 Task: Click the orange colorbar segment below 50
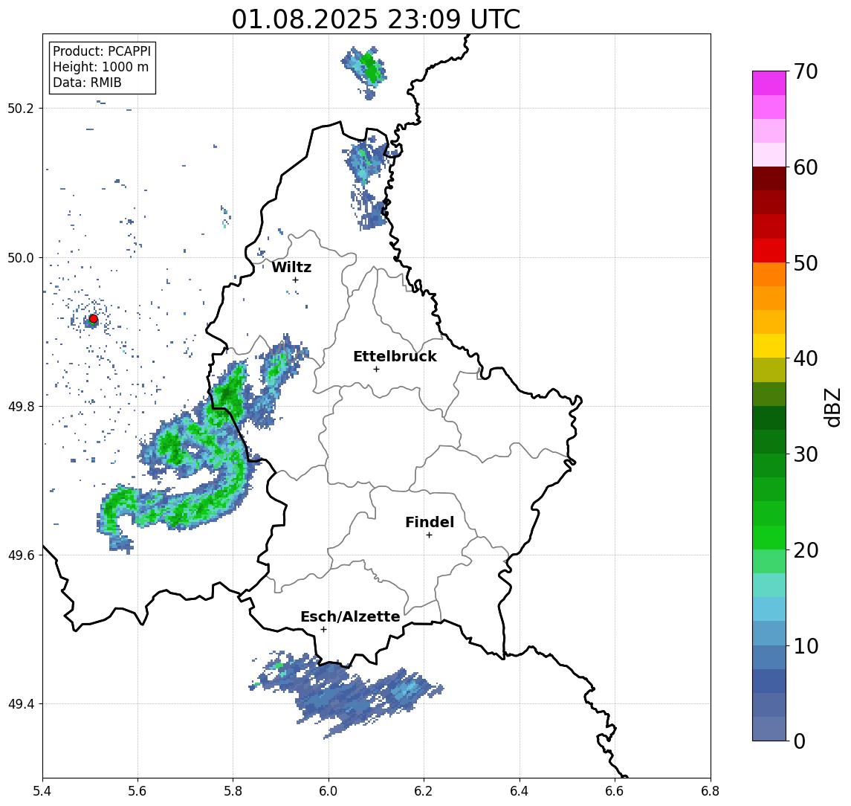coord(769,275)
